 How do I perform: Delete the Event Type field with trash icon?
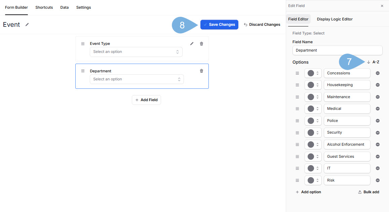click(201, 44)
